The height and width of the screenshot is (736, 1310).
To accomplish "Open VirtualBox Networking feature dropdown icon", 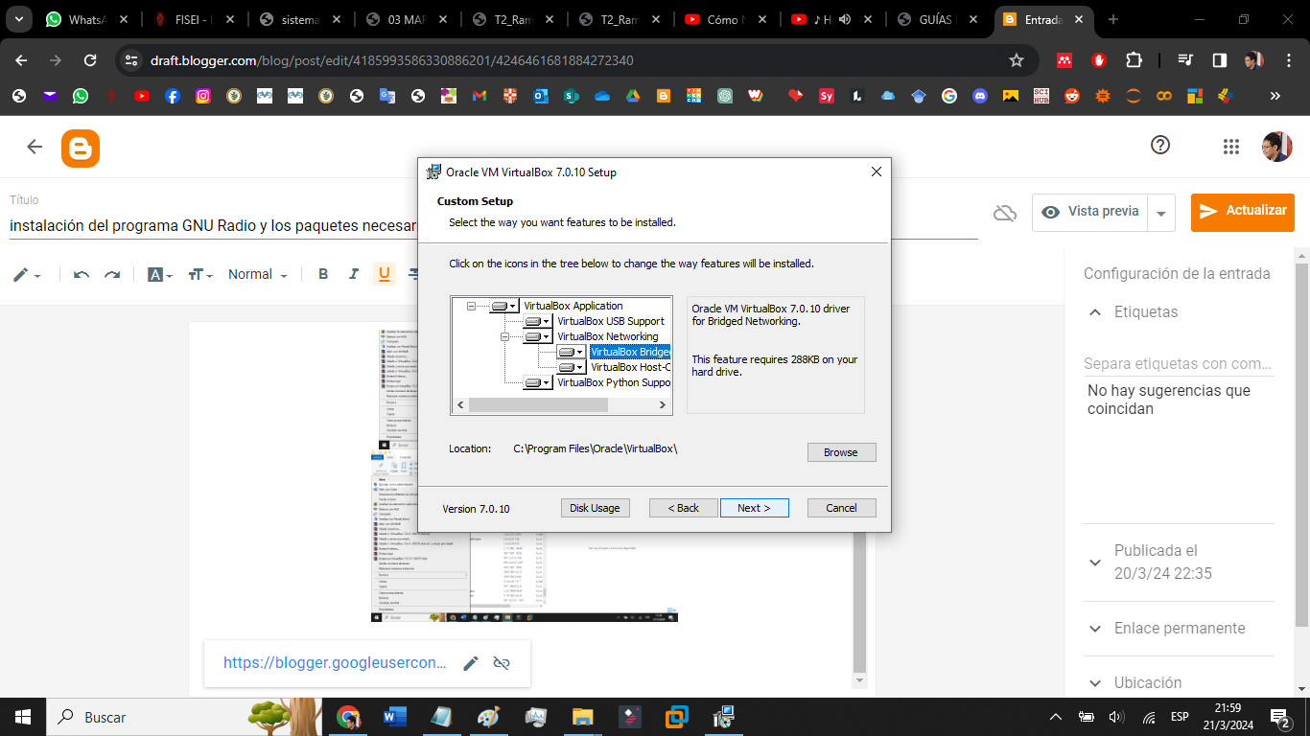I will pyautogui.click(x=538, y=336).
